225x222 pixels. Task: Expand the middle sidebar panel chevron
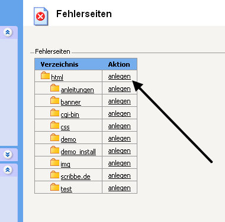(8, 155)
